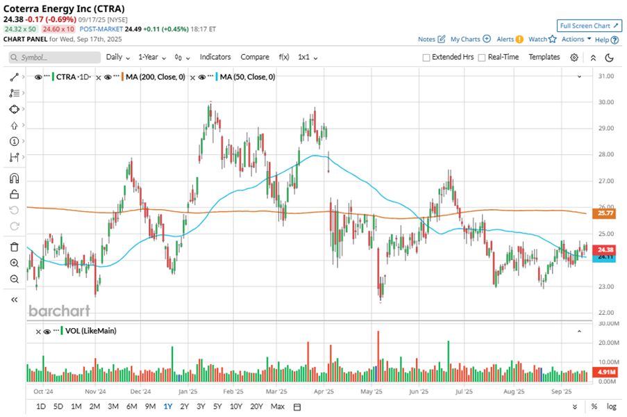Screen dimensions: 627x417
Task: Open the Help question mark icon
Action: coord(615,40)
